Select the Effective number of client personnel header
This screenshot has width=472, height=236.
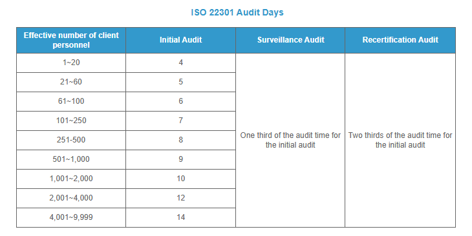[71, 40]
